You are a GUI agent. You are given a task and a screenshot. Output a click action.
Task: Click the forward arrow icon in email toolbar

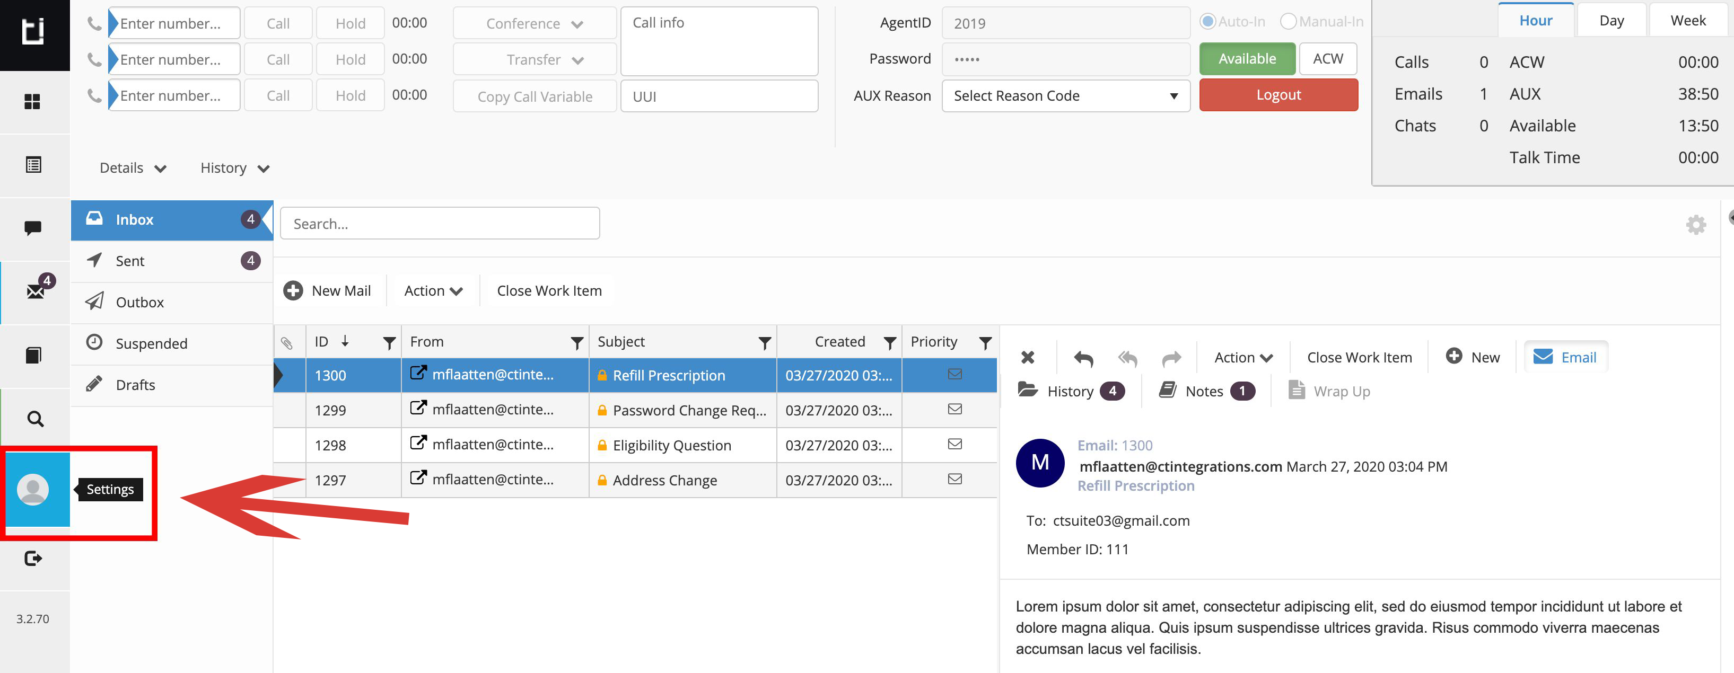coord(1172,358)
